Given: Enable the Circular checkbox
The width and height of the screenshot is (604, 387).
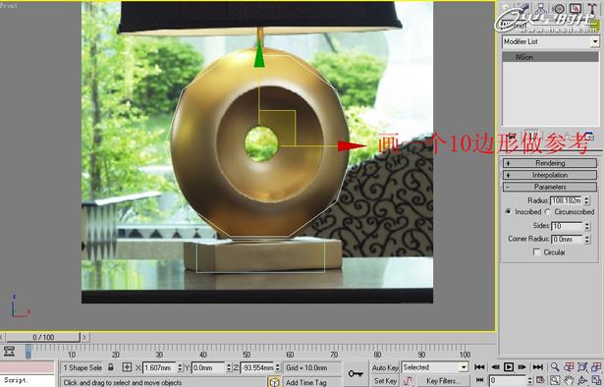Looking at the screenshot, I should (x=536, y=251).
